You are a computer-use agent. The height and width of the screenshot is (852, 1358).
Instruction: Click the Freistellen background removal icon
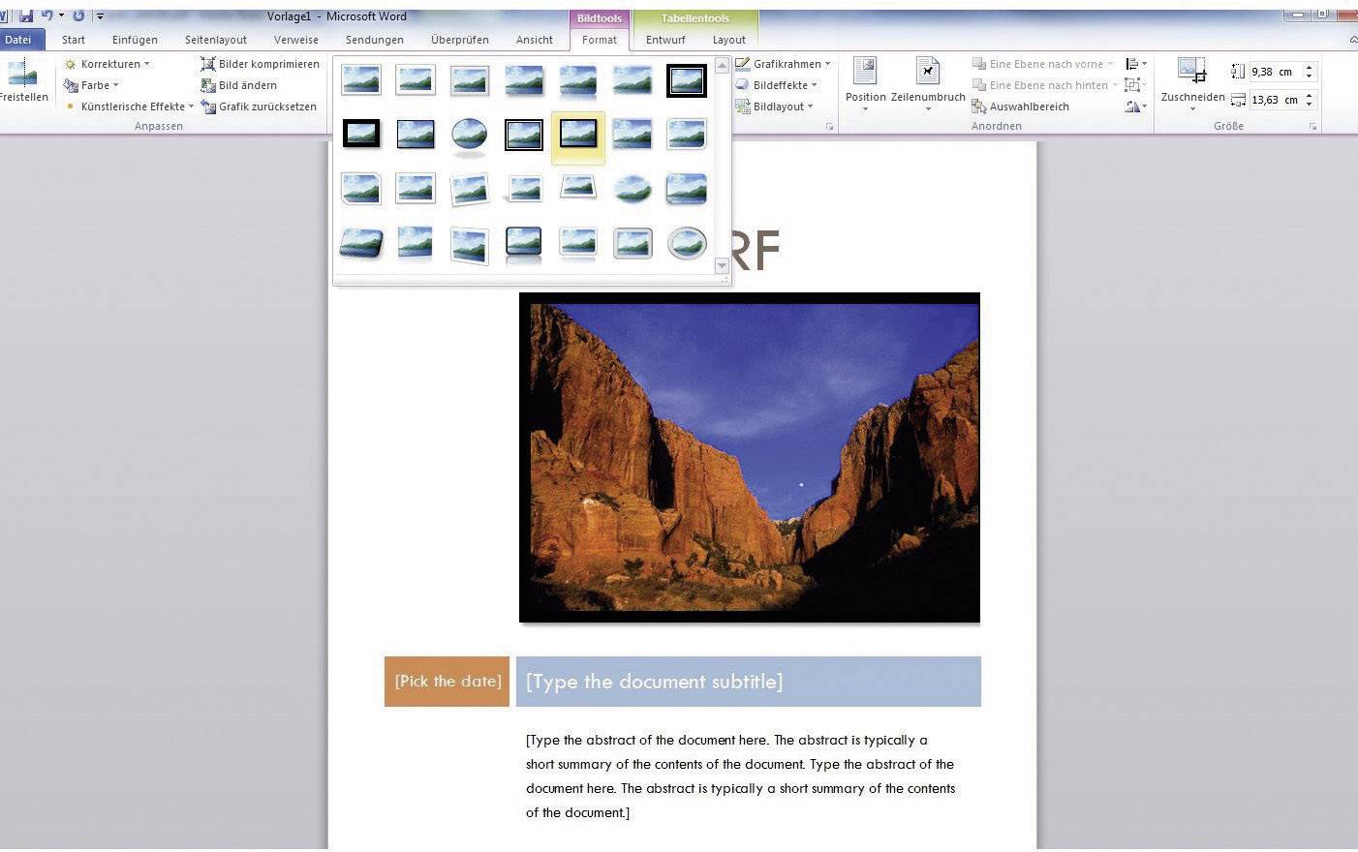pyautogui.click(x=21, y=73)
